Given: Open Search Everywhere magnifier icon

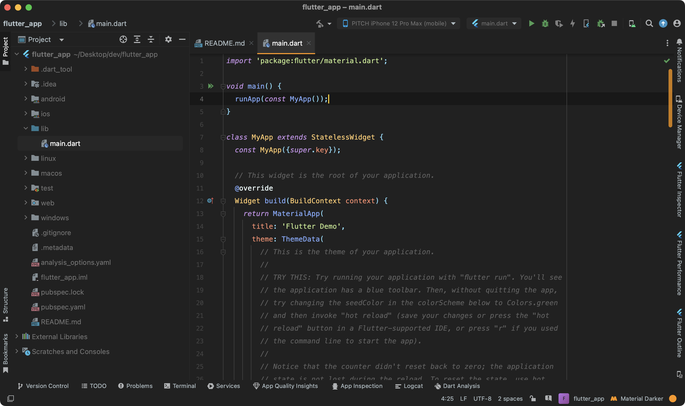Looking at the screenshot, I should click(x=649, y=24).
